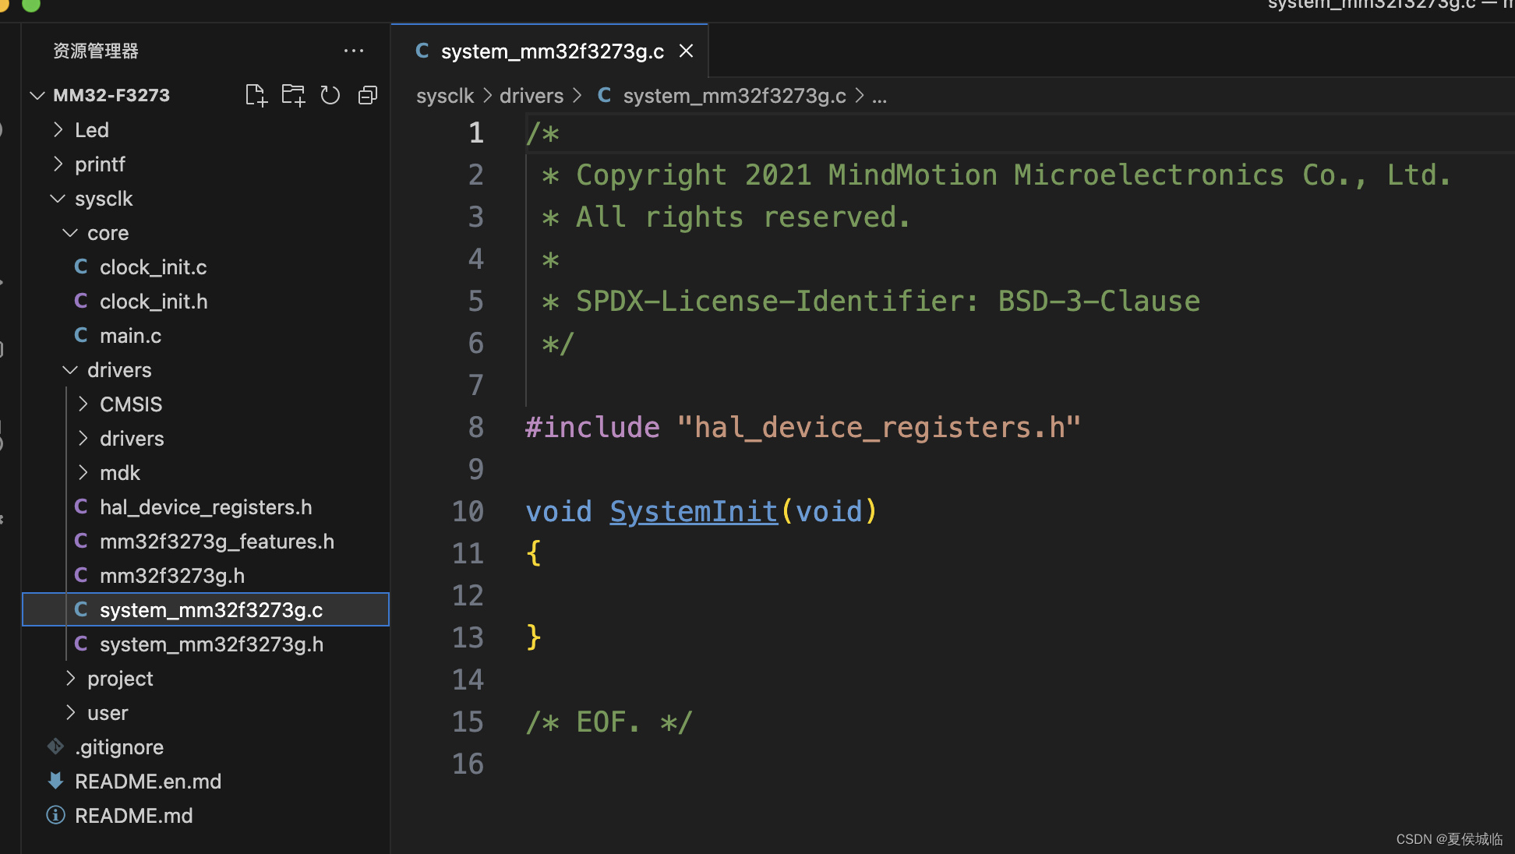
Task: Click the C icon beside hal_device_registers.h
Action: 81,506
